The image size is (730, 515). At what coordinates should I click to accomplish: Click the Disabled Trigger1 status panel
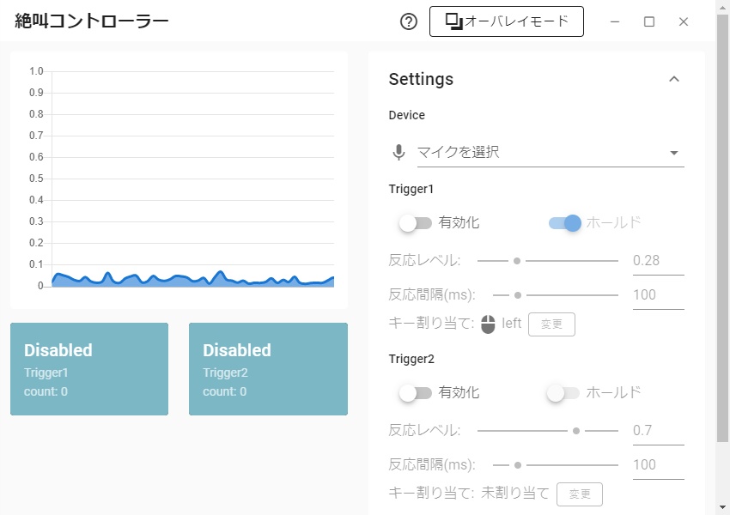[88, 369]
